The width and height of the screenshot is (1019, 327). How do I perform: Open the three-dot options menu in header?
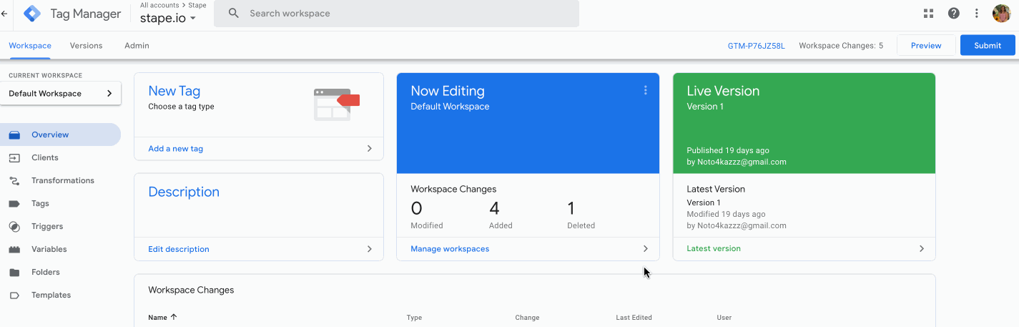[977, 14]
